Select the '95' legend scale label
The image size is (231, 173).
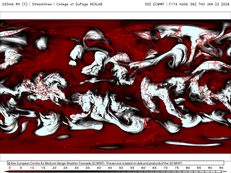point(221,168)
